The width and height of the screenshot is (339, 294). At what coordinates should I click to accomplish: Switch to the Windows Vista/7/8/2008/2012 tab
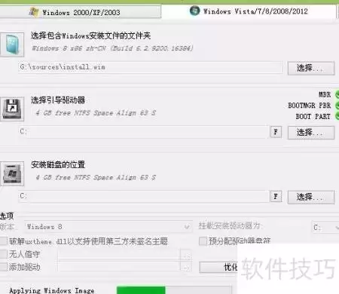point(249,11)
